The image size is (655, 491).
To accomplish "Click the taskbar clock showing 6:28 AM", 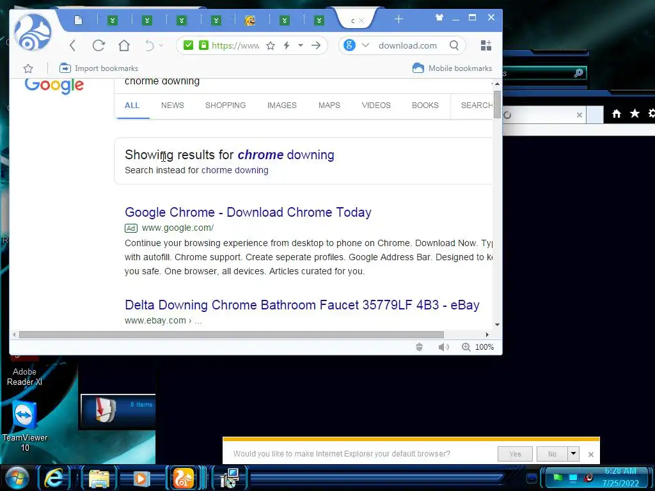I will click(620, 477).
